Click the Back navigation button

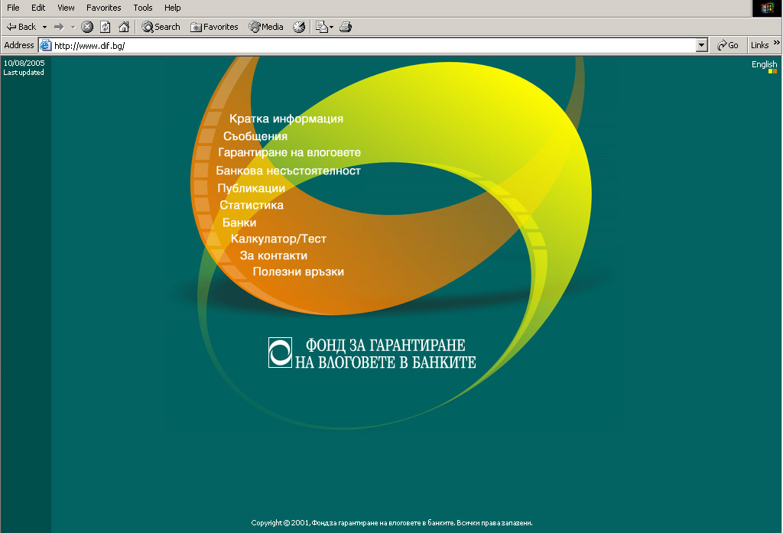(x=21, y=27)
